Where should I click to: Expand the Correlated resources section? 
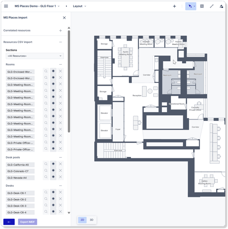pyautogui.click(x=61, y=30)
